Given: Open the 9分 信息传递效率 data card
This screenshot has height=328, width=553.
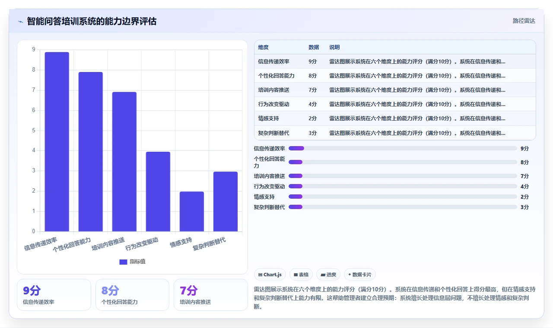Looking at the screenshot, I should 54,295.
